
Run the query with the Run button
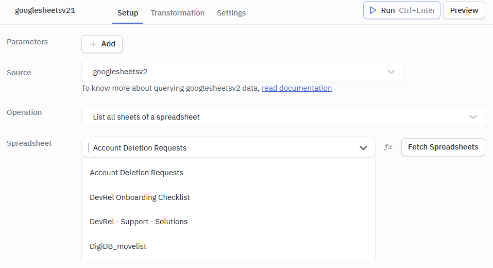pyautogui.click(x=401, y=10)
